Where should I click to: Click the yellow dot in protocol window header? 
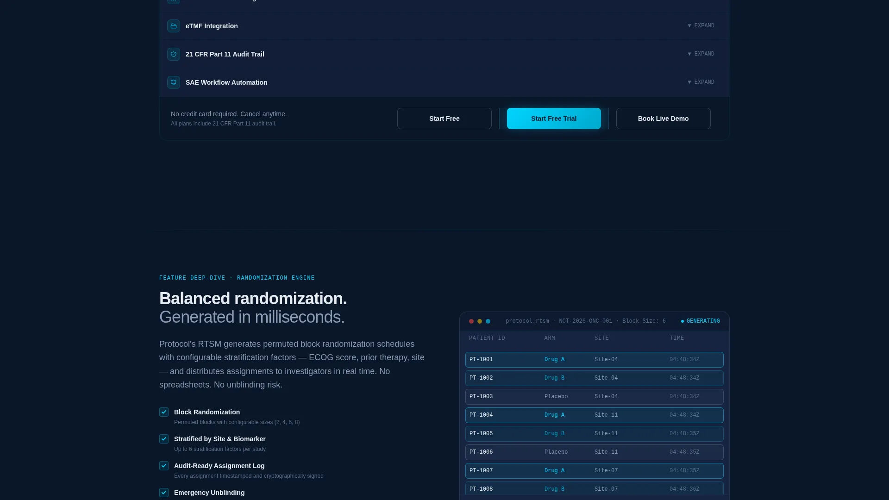480,321
